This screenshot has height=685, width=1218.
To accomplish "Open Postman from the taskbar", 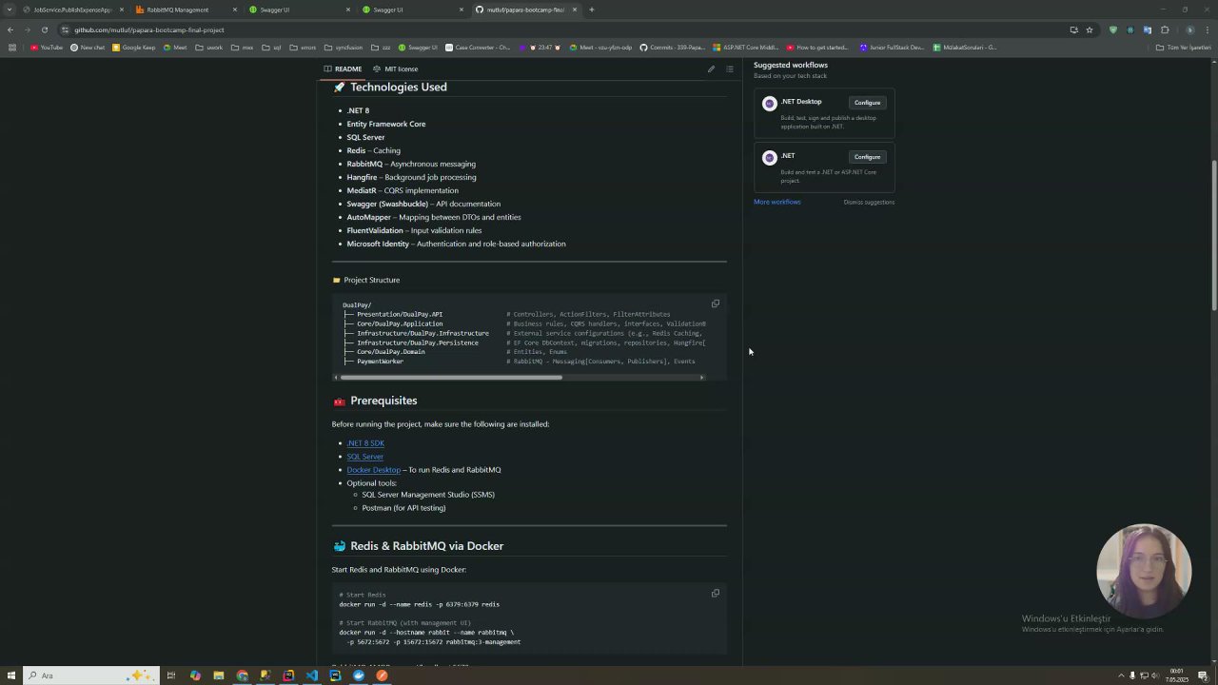I will click(x=382, y=675).
